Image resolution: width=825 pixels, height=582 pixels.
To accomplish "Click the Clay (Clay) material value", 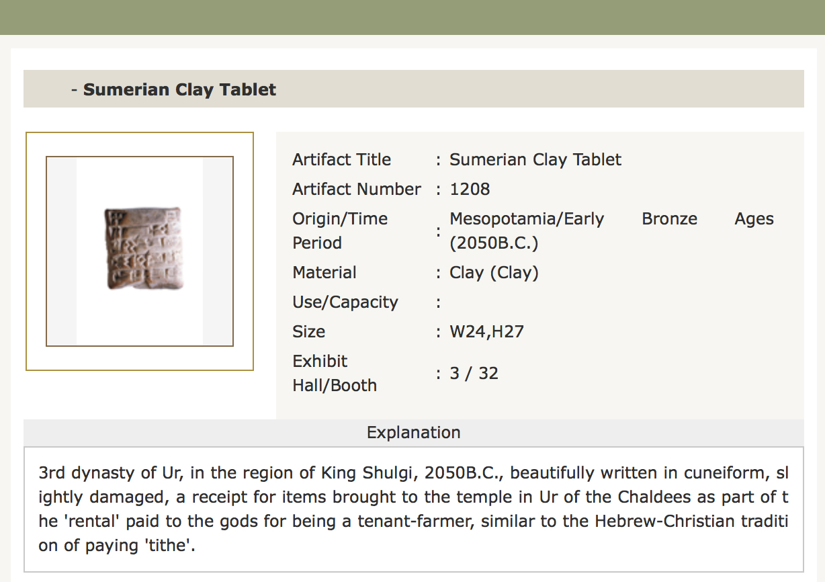I will click(x=494, y=272).
